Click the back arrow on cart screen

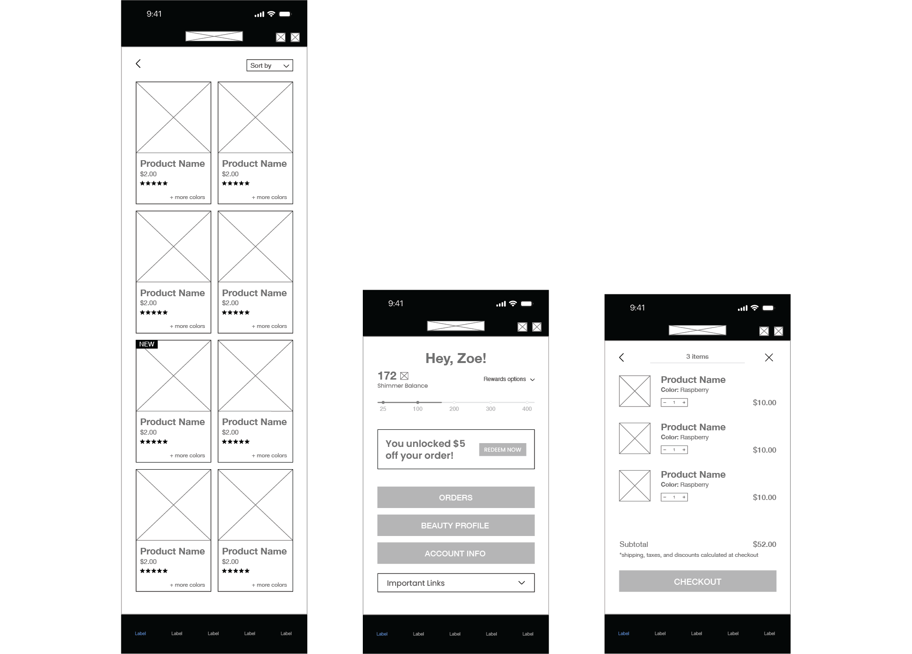[622, 357]
